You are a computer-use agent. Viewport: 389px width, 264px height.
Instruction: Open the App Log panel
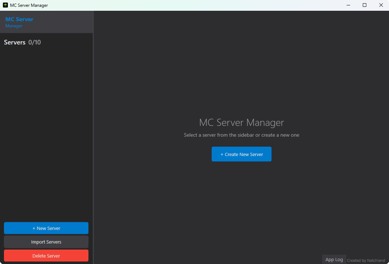334,259
